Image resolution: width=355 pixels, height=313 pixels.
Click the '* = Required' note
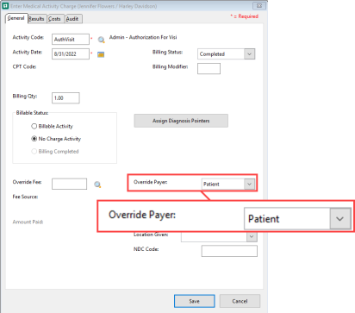coord(245,16)
